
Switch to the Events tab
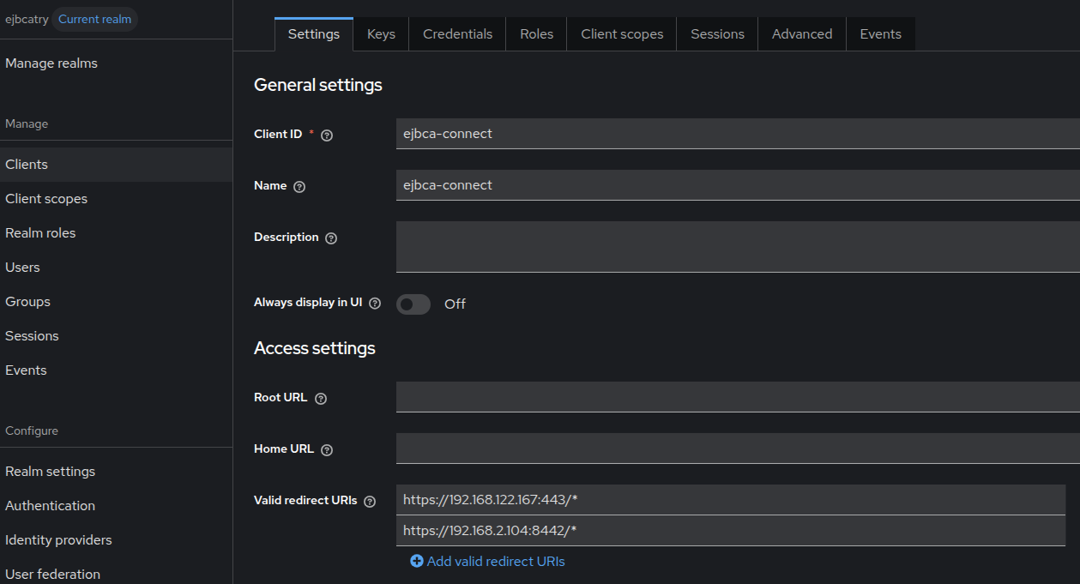(x=881, y=34)
